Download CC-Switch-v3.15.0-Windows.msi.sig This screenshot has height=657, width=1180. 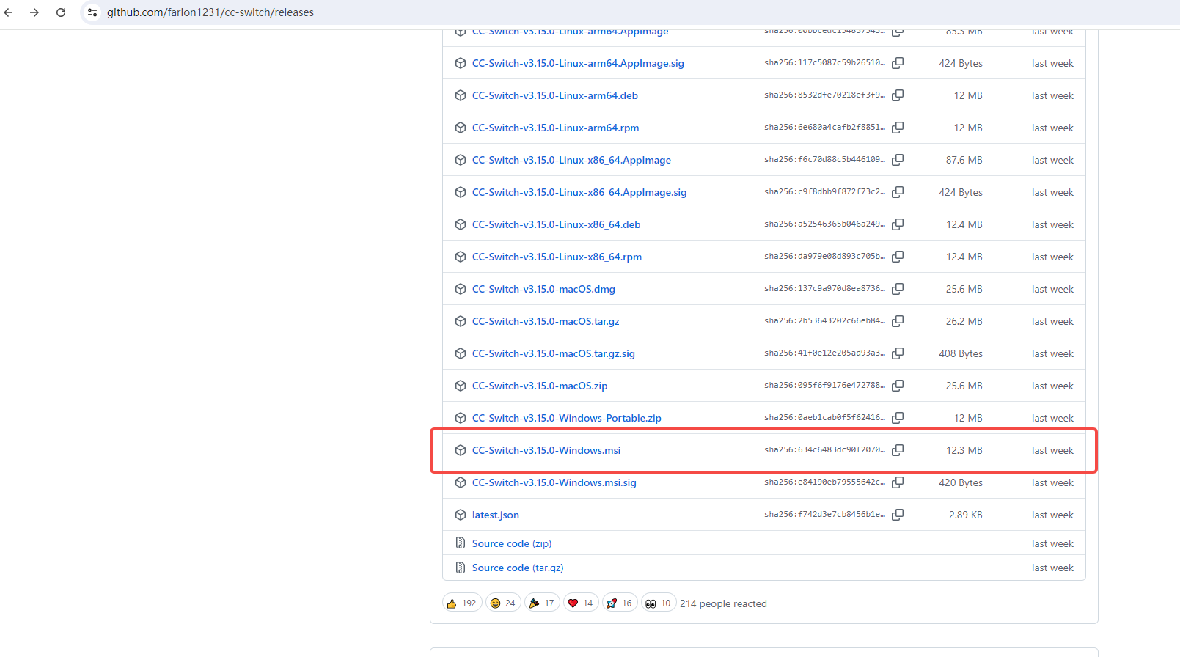[554, 482]
